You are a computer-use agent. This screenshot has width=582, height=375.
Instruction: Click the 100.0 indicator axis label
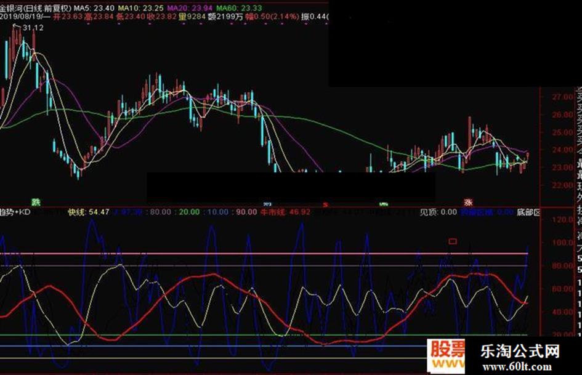[563, 243]
